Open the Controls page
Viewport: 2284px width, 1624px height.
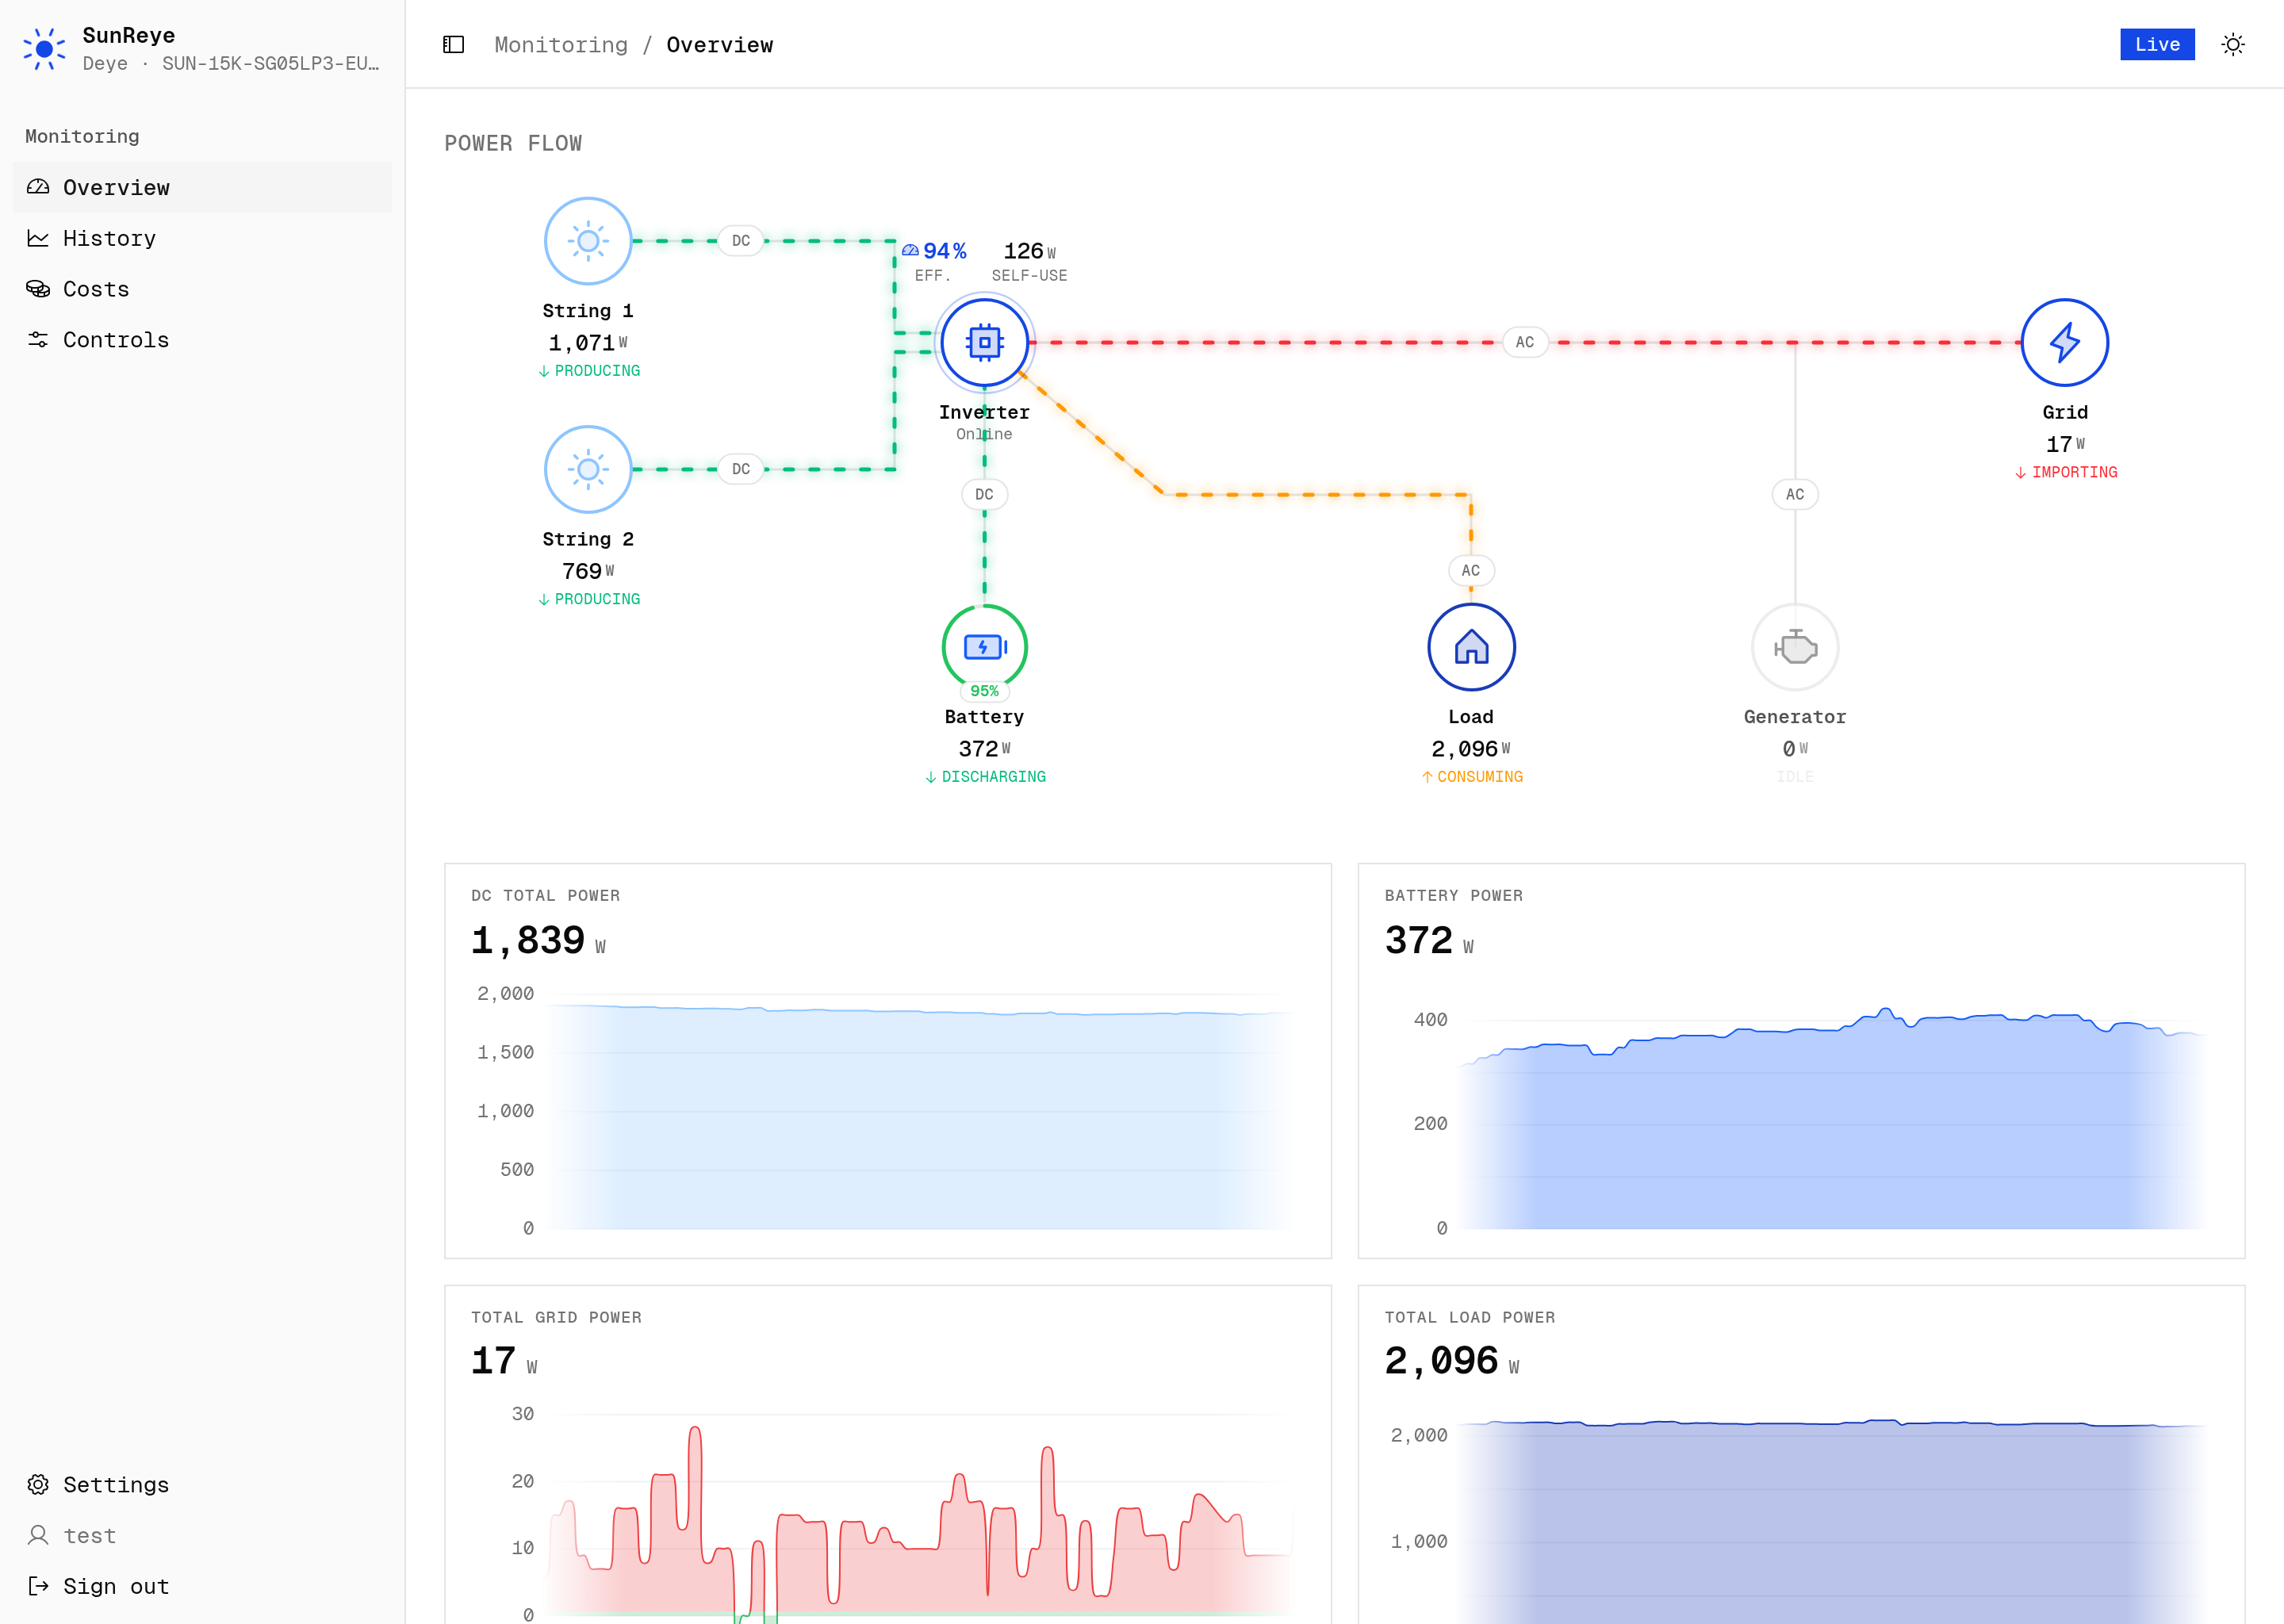click(202, 340)
